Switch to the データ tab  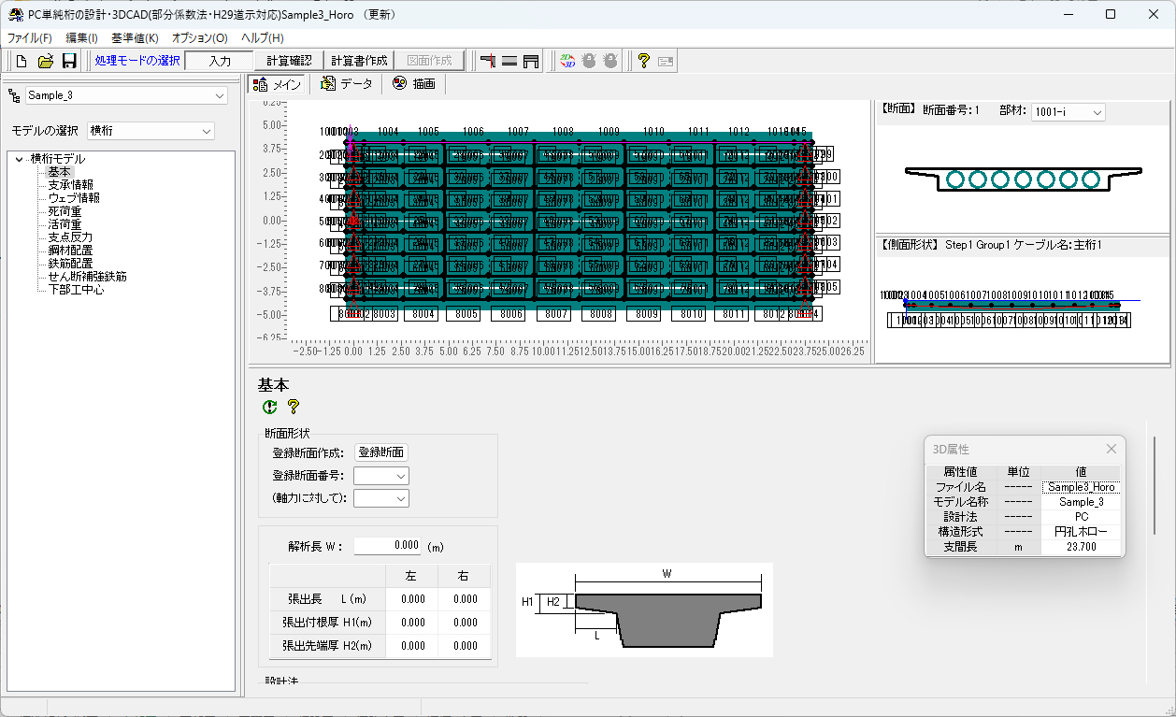click(346, 84)
